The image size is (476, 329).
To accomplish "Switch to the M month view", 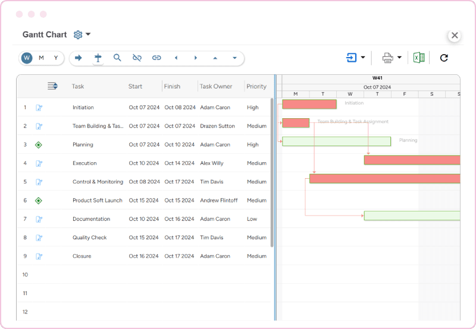I will coord(41,58).
